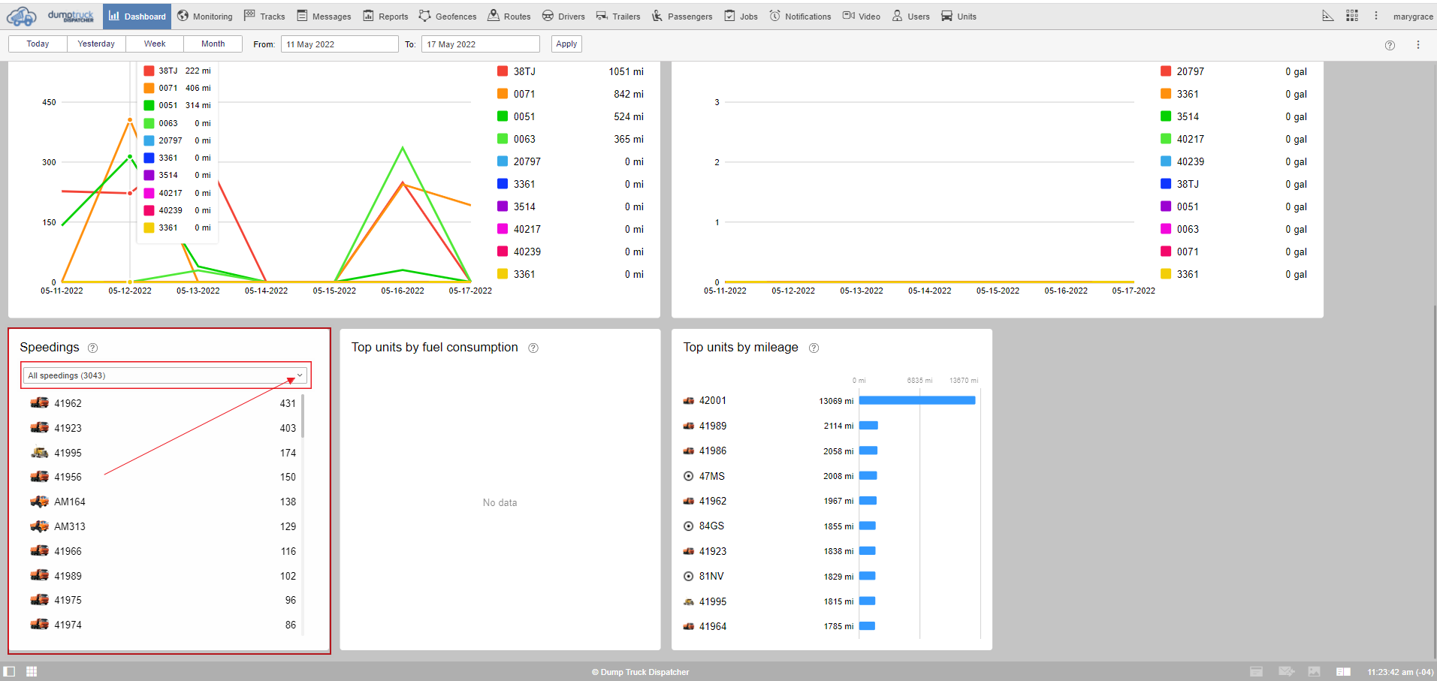Toggle the split-view layout icon in footer
Image resolution: width=1437 pixels, height=681 pixels.
pos(1343,671)
